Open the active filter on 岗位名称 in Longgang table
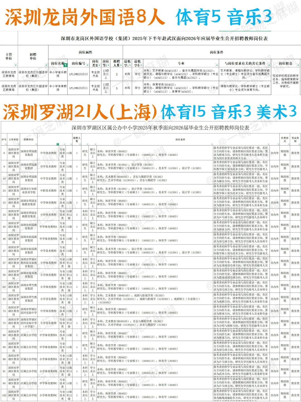 click(x=65, y=65)
